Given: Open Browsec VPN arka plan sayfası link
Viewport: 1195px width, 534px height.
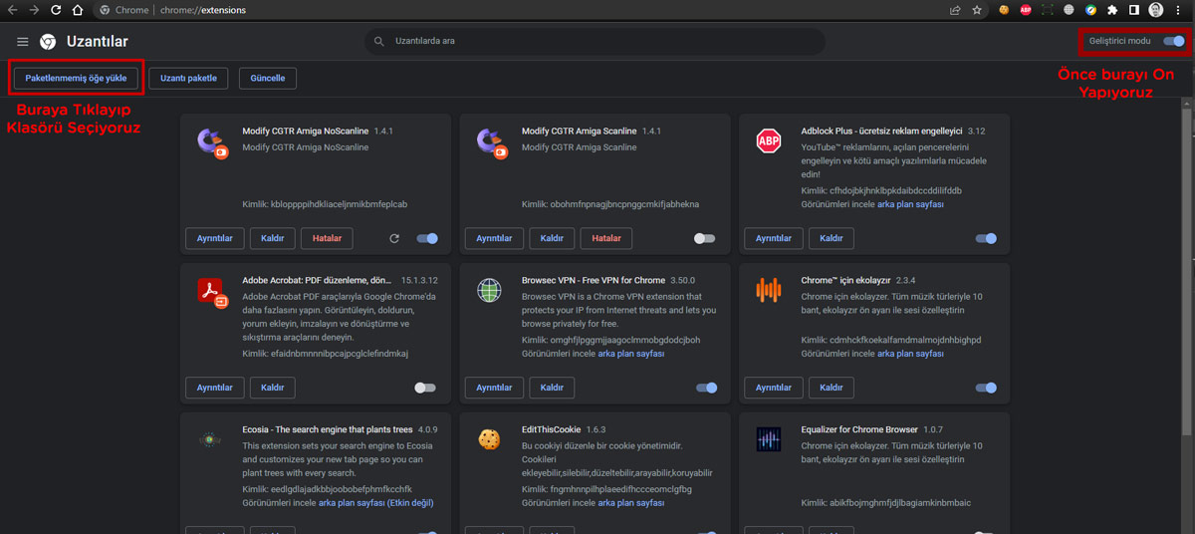Looking at the screenshot, I should click(x=631, y=354).
